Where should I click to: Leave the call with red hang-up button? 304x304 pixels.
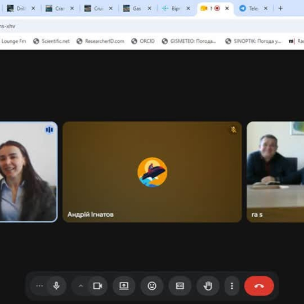[x=259, y=286]
